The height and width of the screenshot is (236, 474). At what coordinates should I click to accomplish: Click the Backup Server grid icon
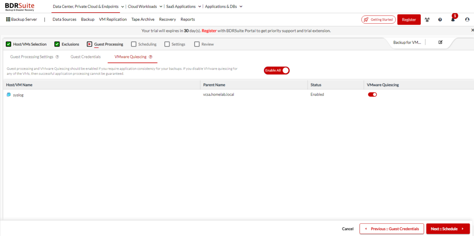coord(9,19)
